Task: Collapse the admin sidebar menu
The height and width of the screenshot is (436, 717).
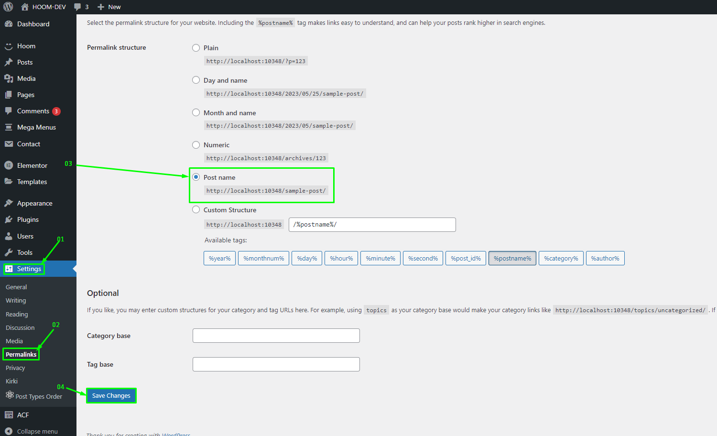Action: [x=32, y=431]
